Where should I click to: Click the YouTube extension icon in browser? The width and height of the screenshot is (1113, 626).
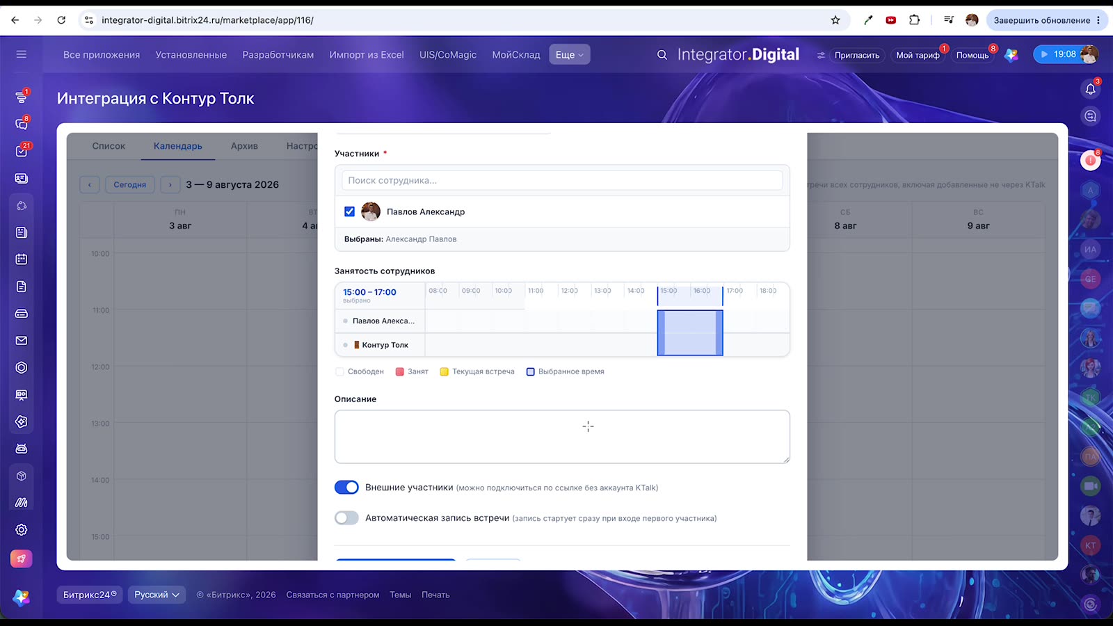point(891,20)
